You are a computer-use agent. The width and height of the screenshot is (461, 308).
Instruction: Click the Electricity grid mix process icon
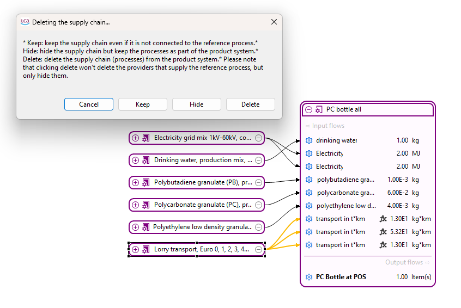point(146,138)
